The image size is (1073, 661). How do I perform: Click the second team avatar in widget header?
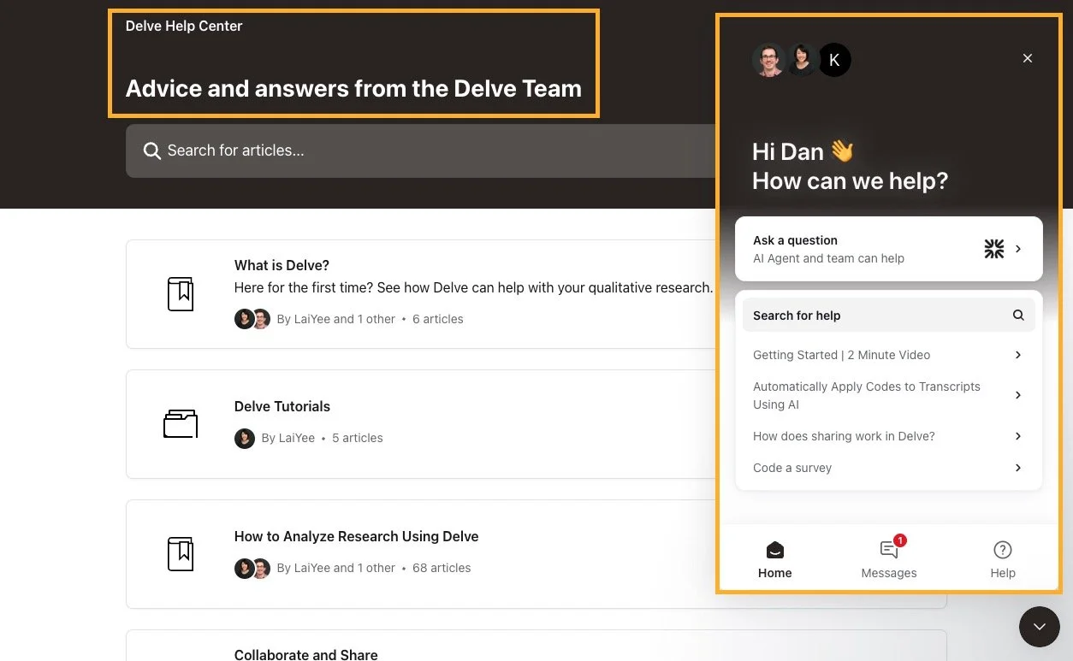[x=802, y=60]
